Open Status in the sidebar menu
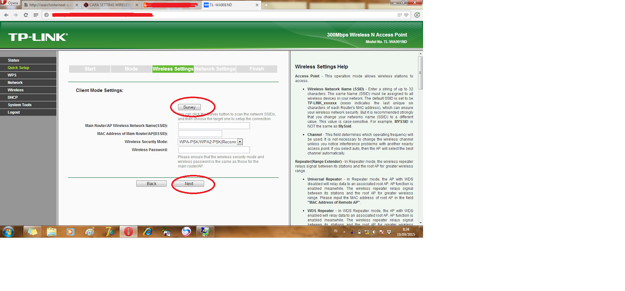625x291 pixels. 28,60
